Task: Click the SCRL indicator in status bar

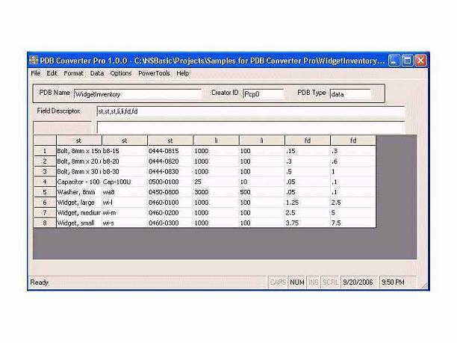Action: click(330, 282)
